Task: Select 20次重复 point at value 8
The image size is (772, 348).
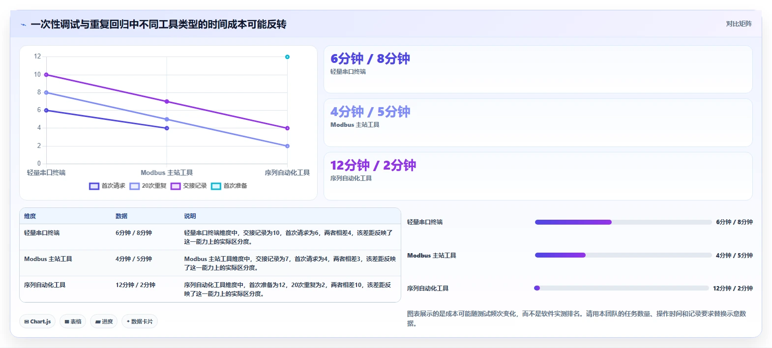Action: pos(46,92)
